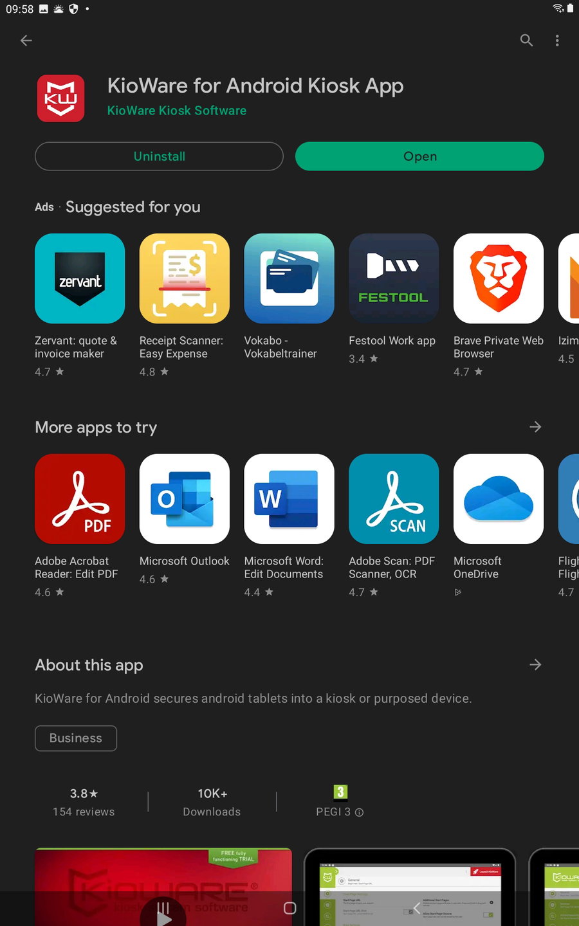Tap the Microsoft OneDrive icon
Image resolution: width=579 pixels, height=926 pixels.
pyautogui.click(x=499, y=499)
